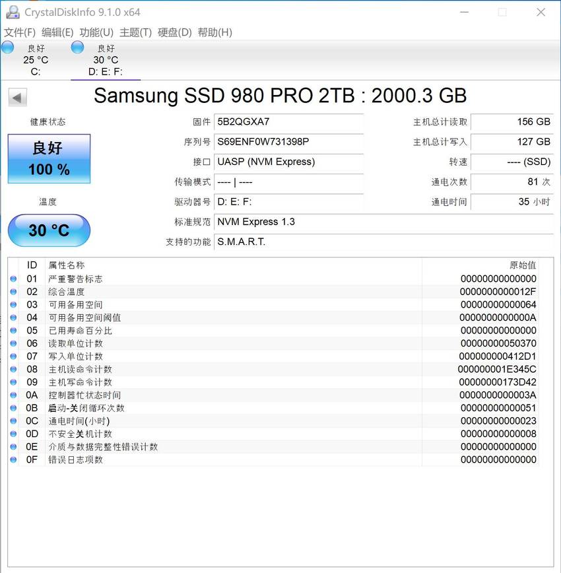Open the 硬盘(D) menu
Screen dimensions: 561x573
tap(175, 32)
